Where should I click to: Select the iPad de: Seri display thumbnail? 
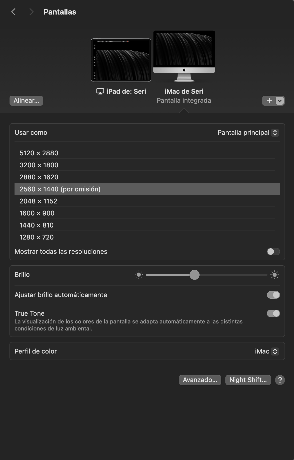121,60
